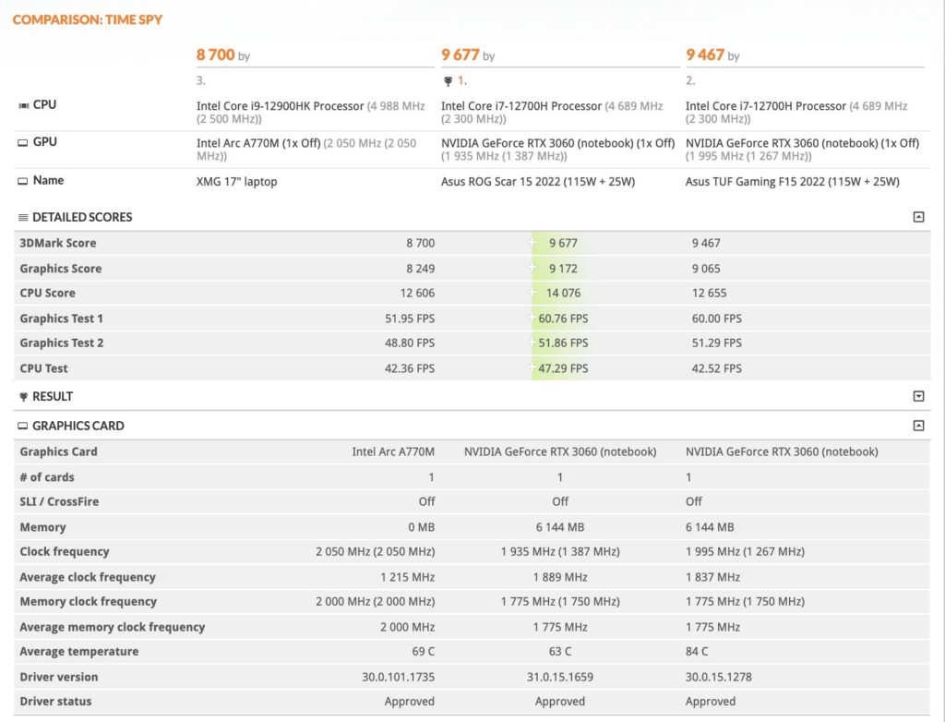The height and width of the screenshot is (722, 945).
Task: Click the GPU row monitor icon
Action: click(x=23, y=143)
